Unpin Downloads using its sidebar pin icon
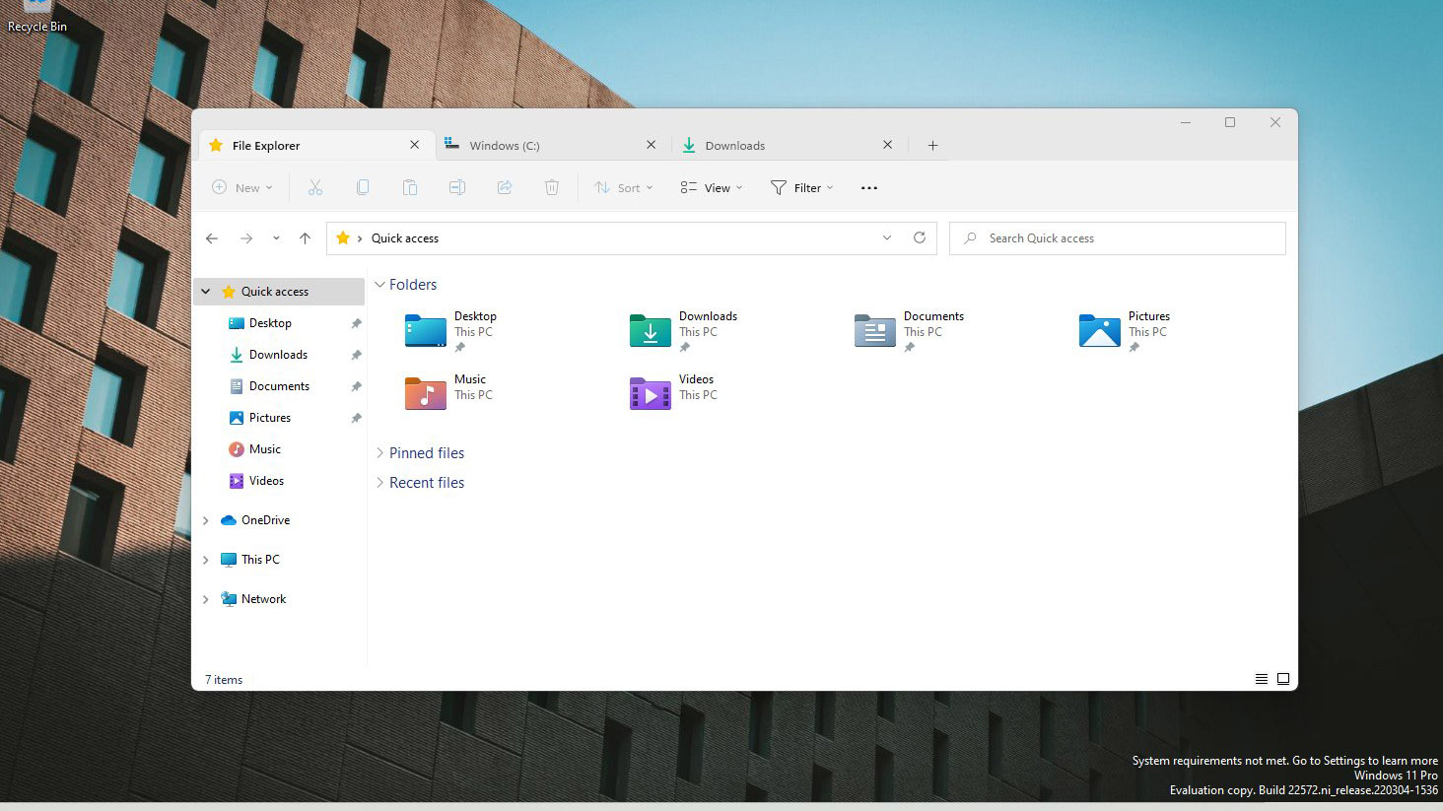The width and height of the screenshot is (1443, 811). pos(356,355)
